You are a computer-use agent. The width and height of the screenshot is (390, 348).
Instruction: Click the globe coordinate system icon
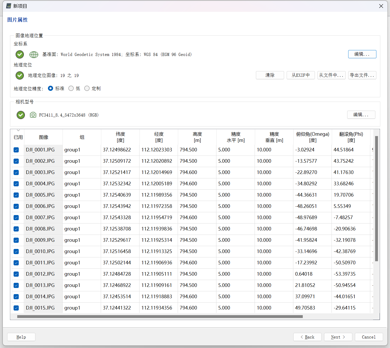pos(34,54)
